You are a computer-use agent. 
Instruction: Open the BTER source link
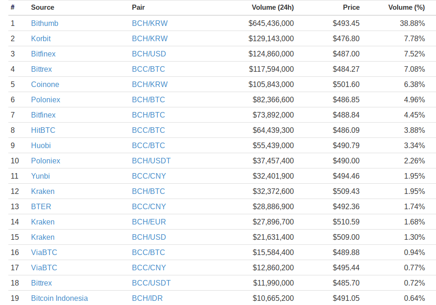pos(41,207)
